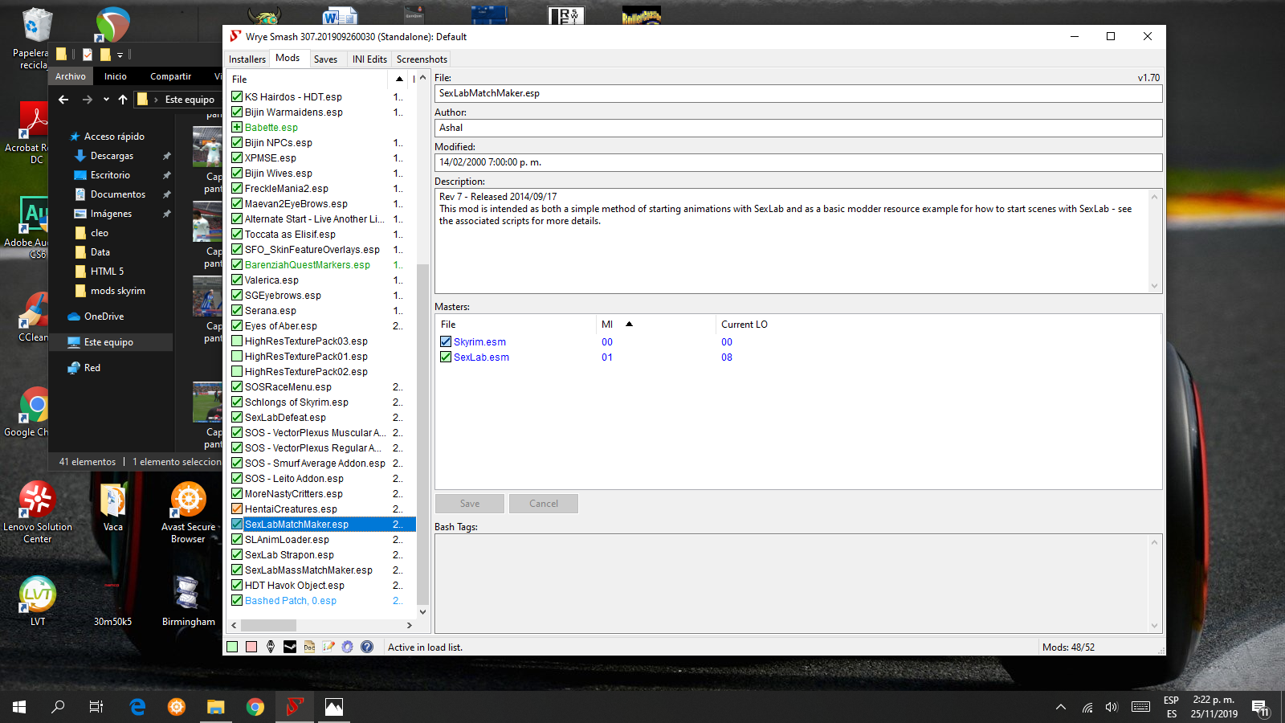Enable HighResTexturePack02.esp checkbox
This screenshot has width=1285, height=723.
point(237,371)
